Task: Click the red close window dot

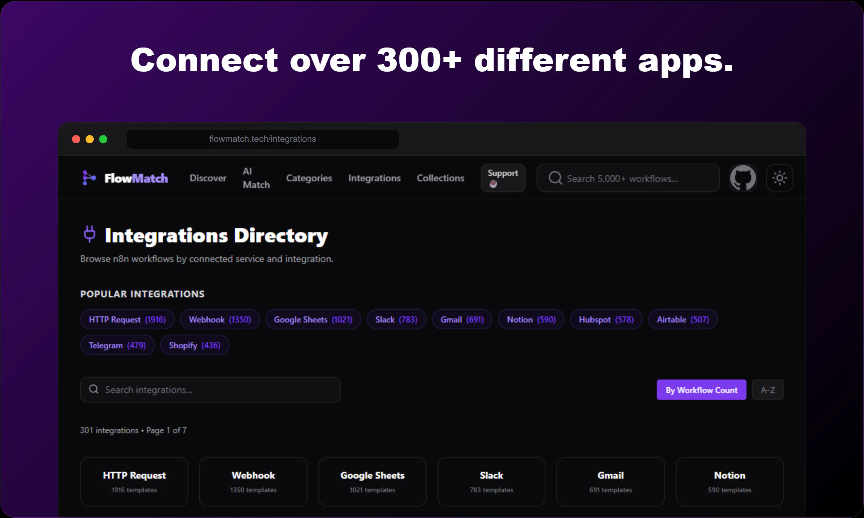Action: tap(76, 139)
